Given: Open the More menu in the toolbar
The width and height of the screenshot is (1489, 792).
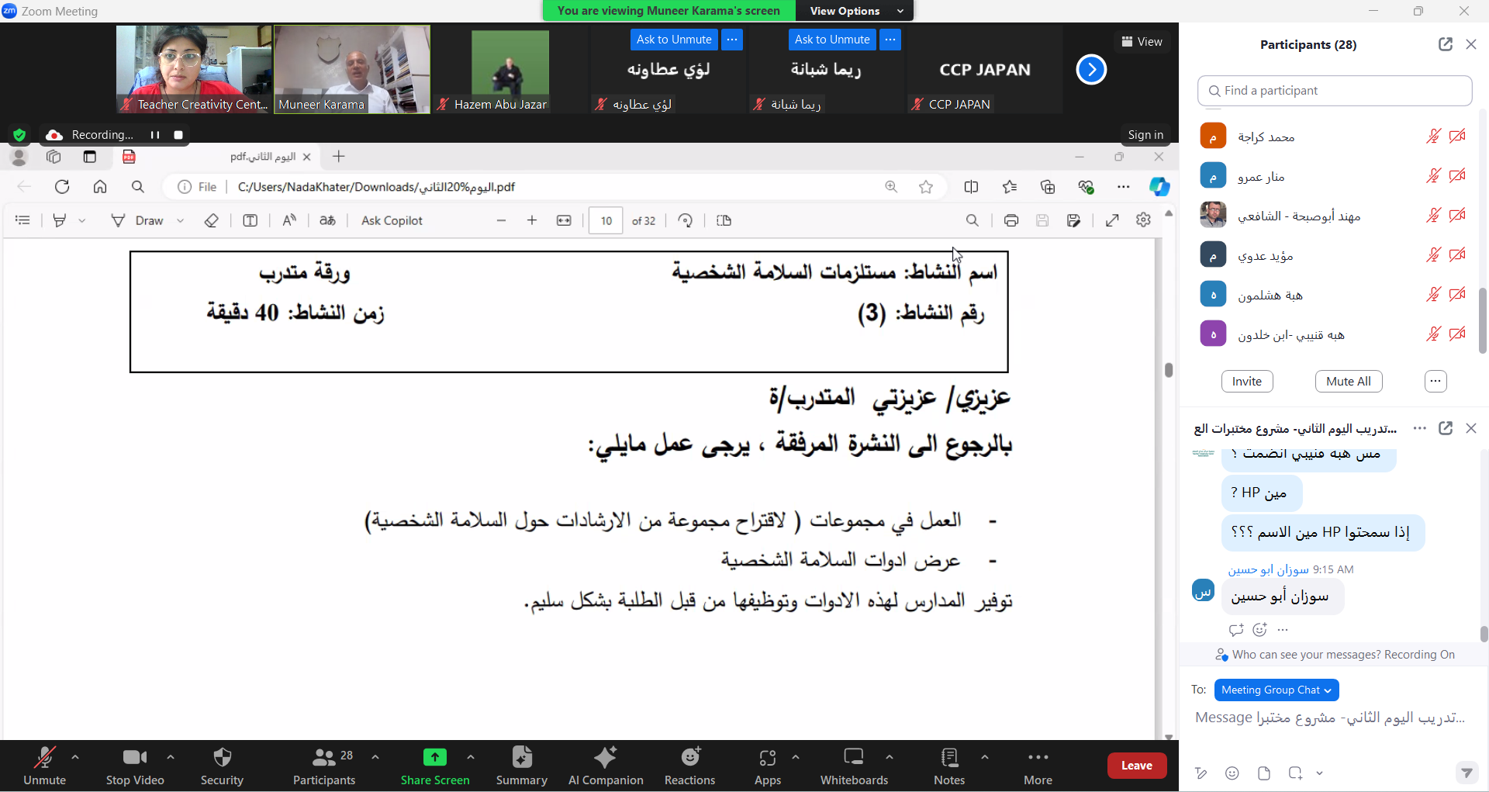Looking at the screenshot, I should pyautogui.click(x=1037, y=765).
